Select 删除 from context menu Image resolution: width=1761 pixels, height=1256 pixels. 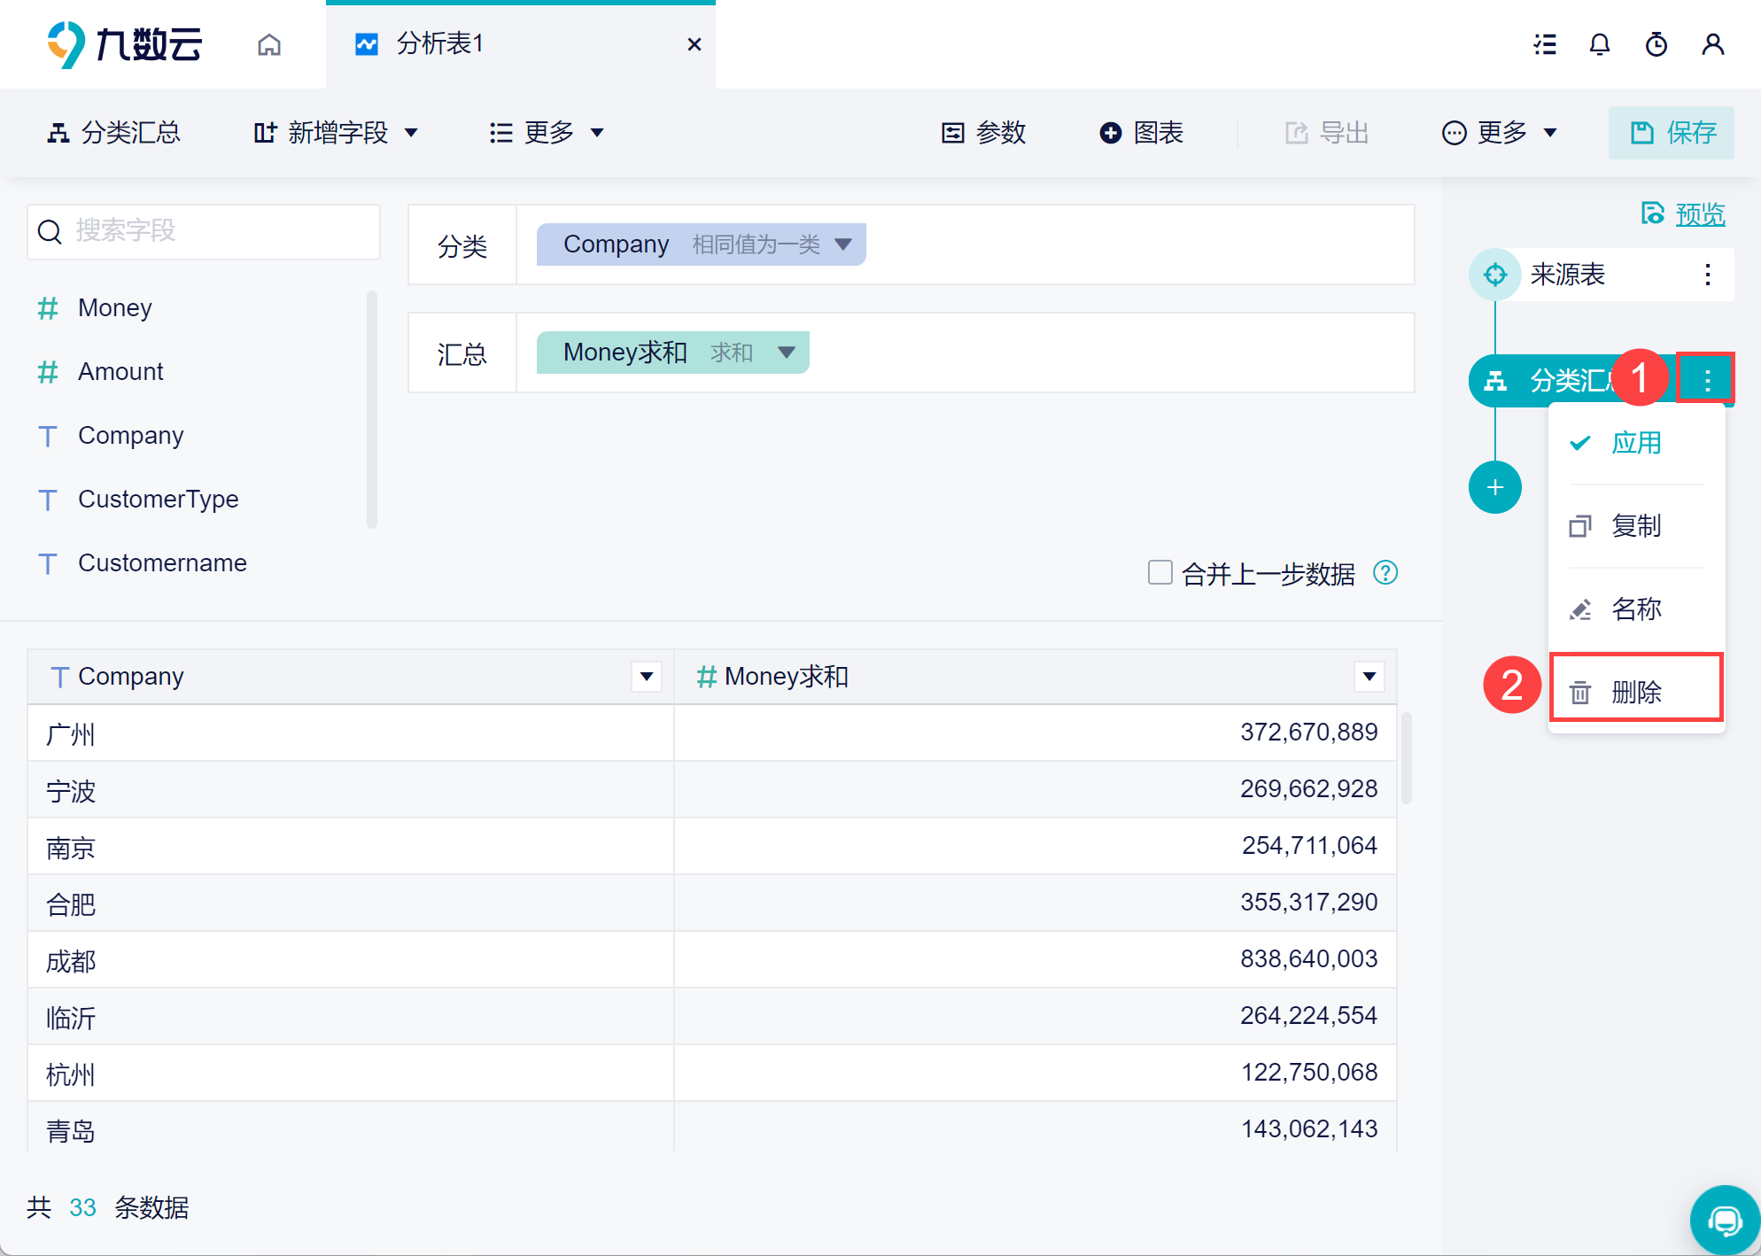click(1635, 691)
